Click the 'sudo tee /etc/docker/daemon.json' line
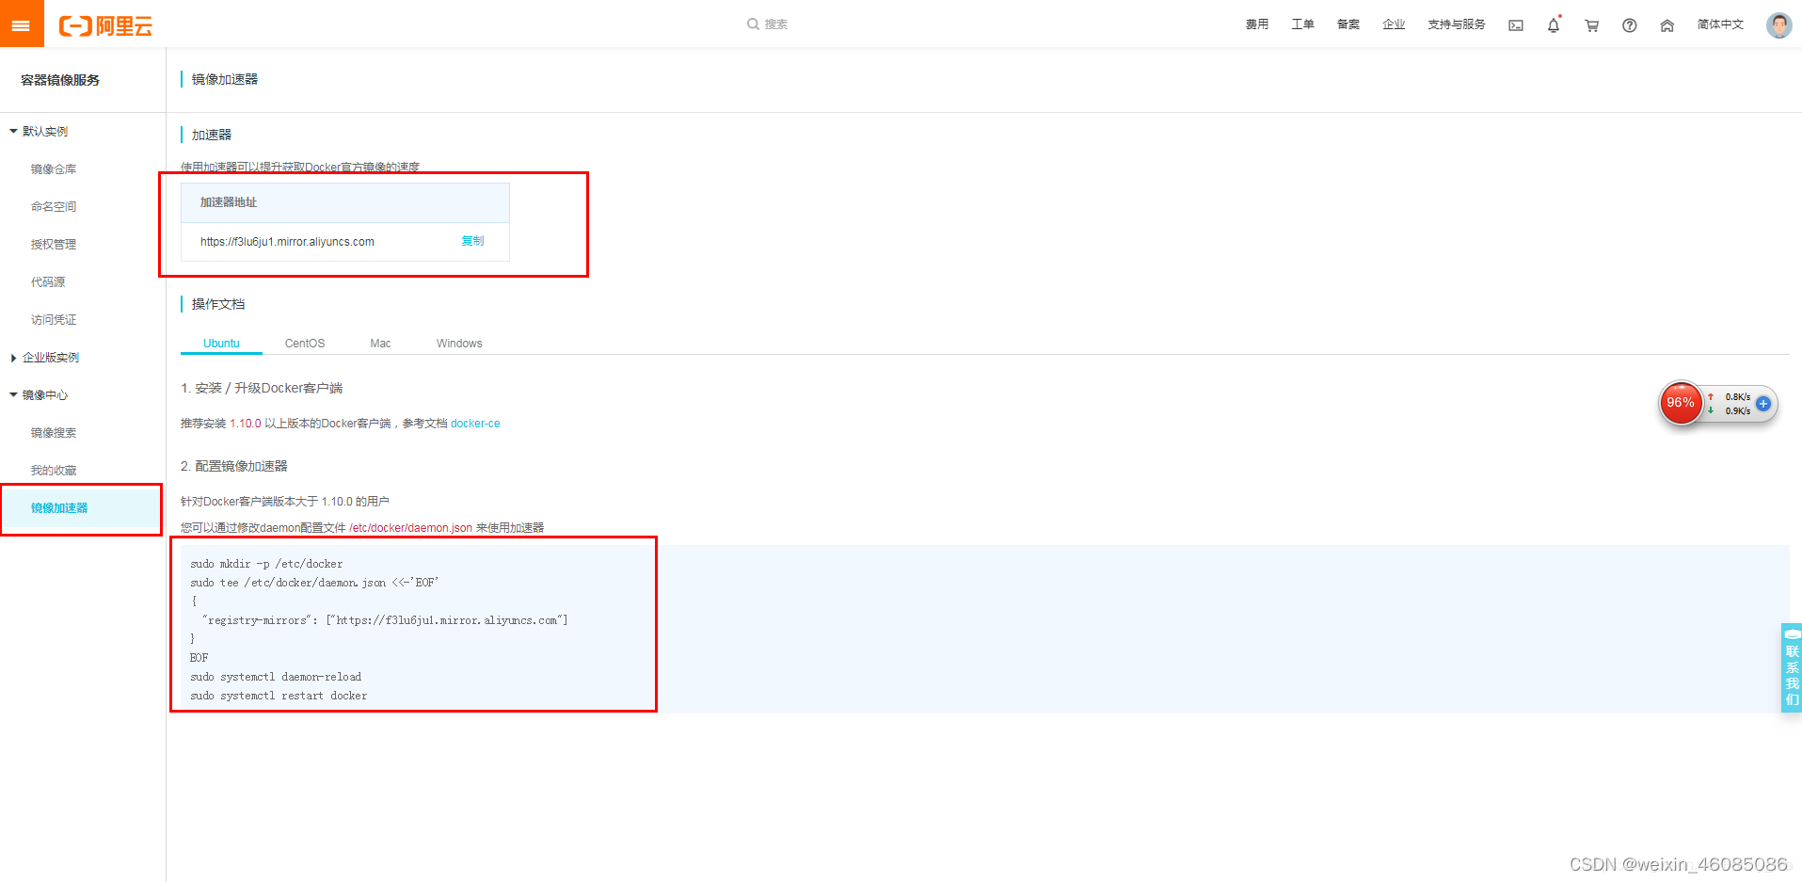Image resolution: width=1802 pixels, height=882 pixels. click(x=314, y=583)
